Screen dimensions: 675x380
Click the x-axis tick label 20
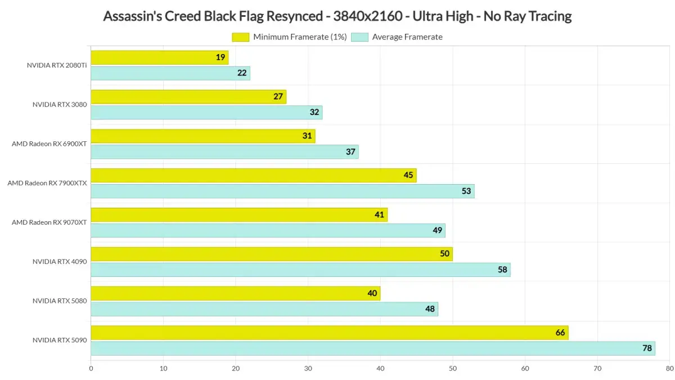tap(236, 369)
